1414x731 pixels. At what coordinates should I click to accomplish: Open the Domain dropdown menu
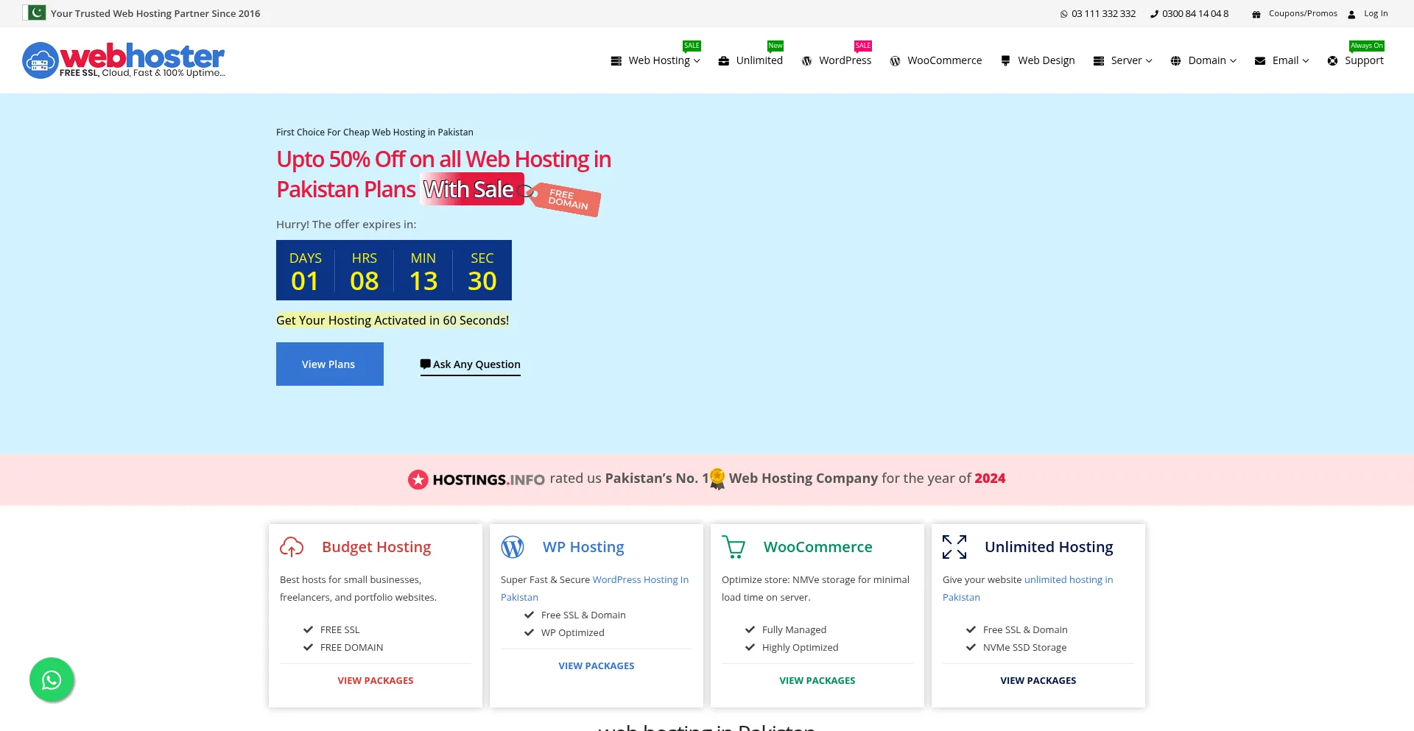(x=1203, y=60)
